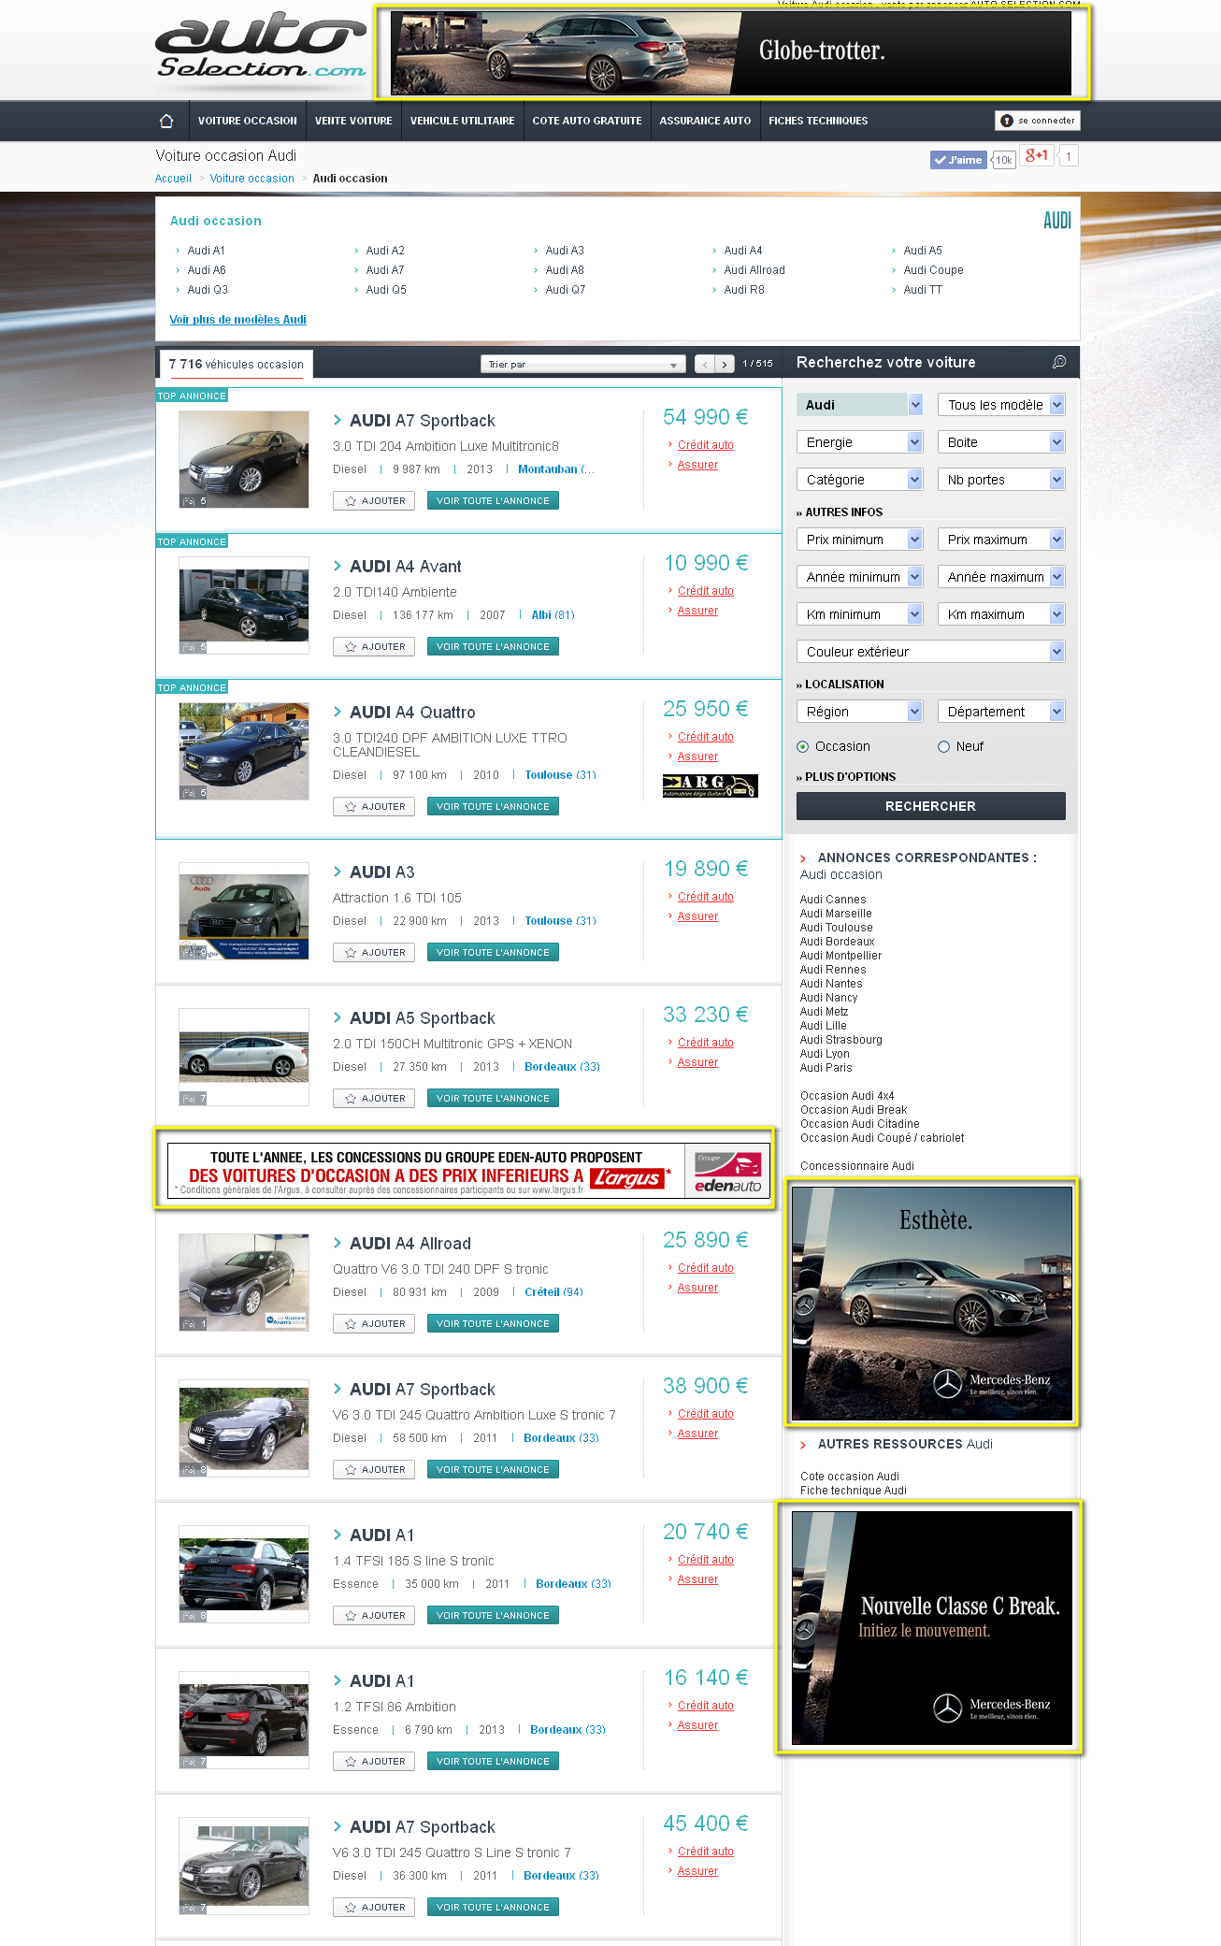Expand PLUS D'OPTIONS section
This screenshot has width=1221, height=1946.
pyautogui.click(x=850, y=777)
